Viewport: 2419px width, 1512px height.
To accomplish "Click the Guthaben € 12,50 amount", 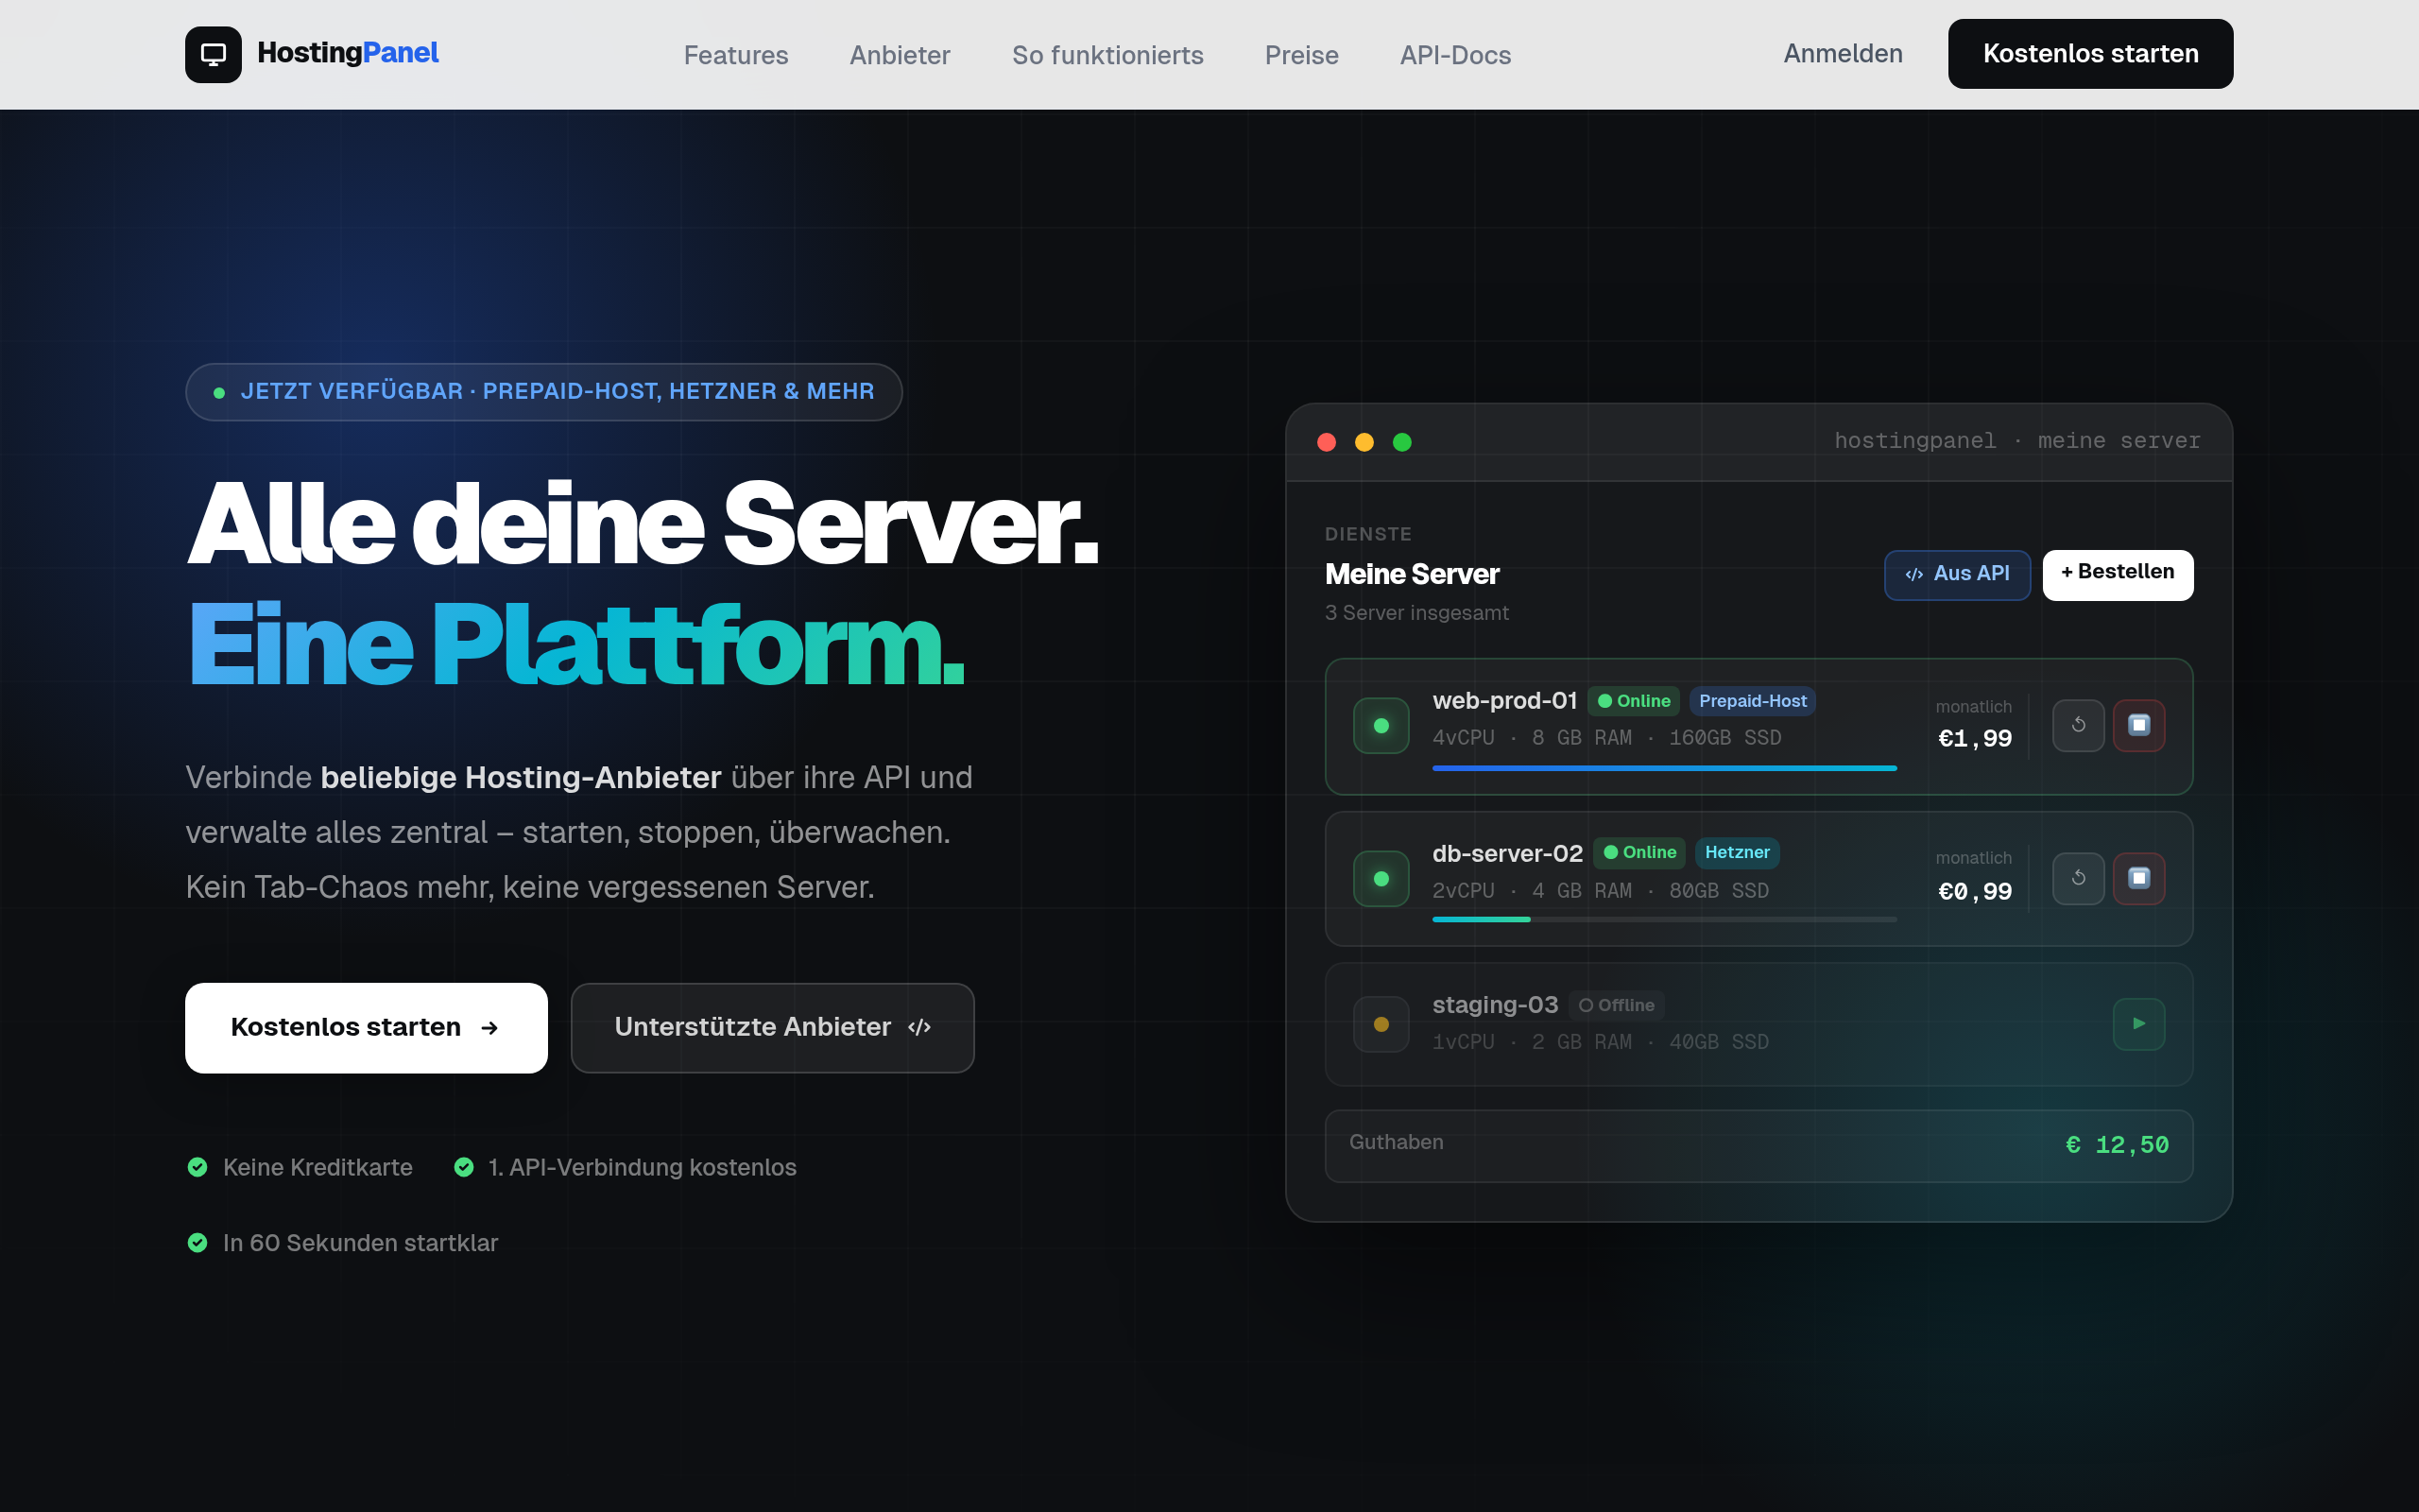I will click(x=2118, y=1145).
